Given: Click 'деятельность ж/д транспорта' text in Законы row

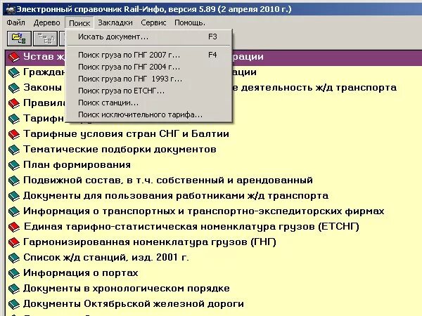Looking at the screenshot, I should pos(319,88).
